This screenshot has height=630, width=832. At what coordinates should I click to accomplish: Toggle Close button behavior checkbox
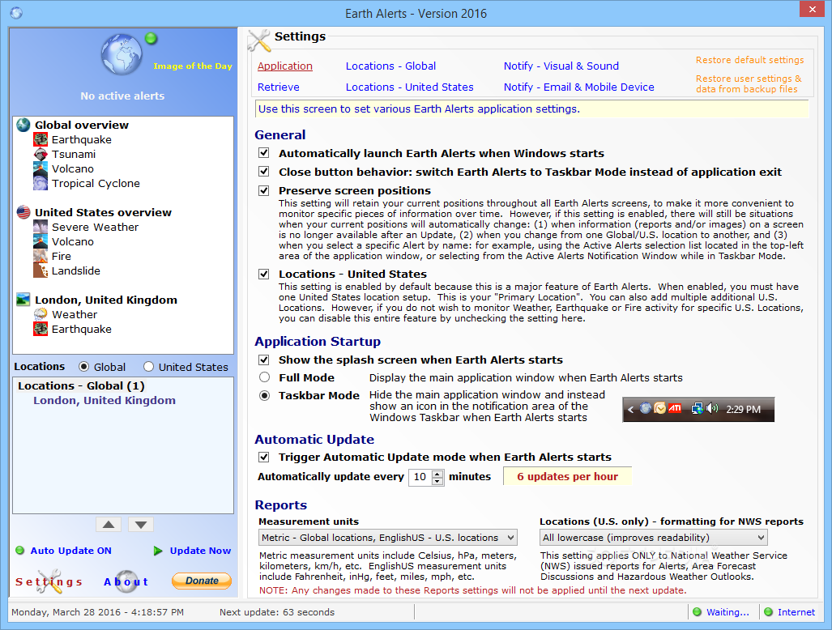coord(264,172)
